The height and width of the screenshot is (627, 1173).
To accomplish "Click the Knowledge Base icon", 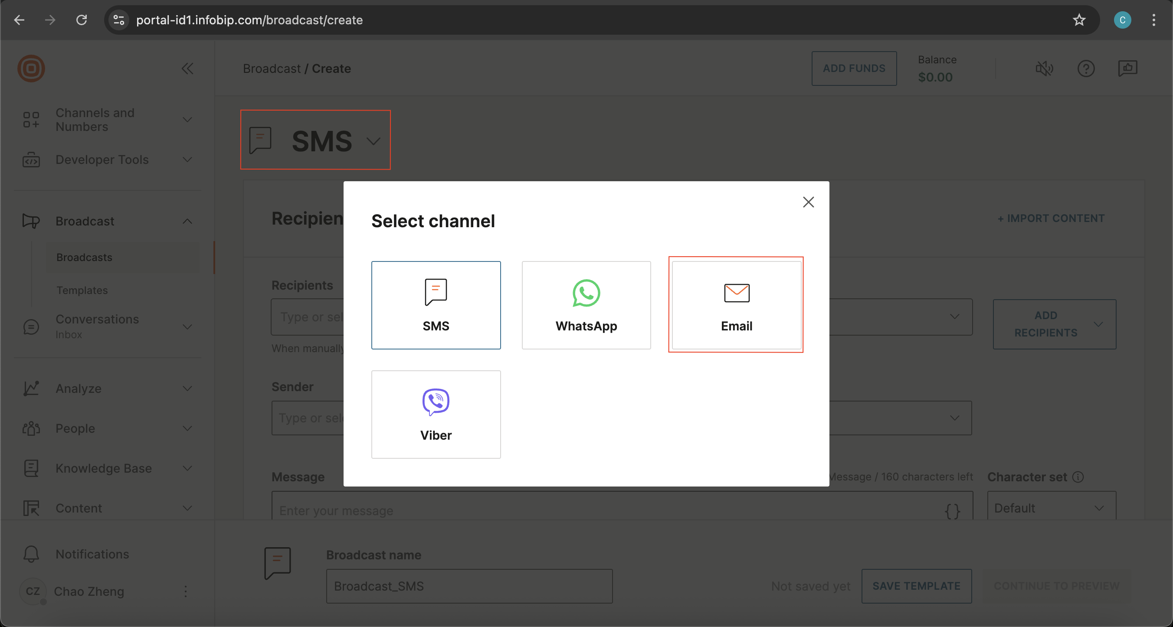I will point(31,468).
